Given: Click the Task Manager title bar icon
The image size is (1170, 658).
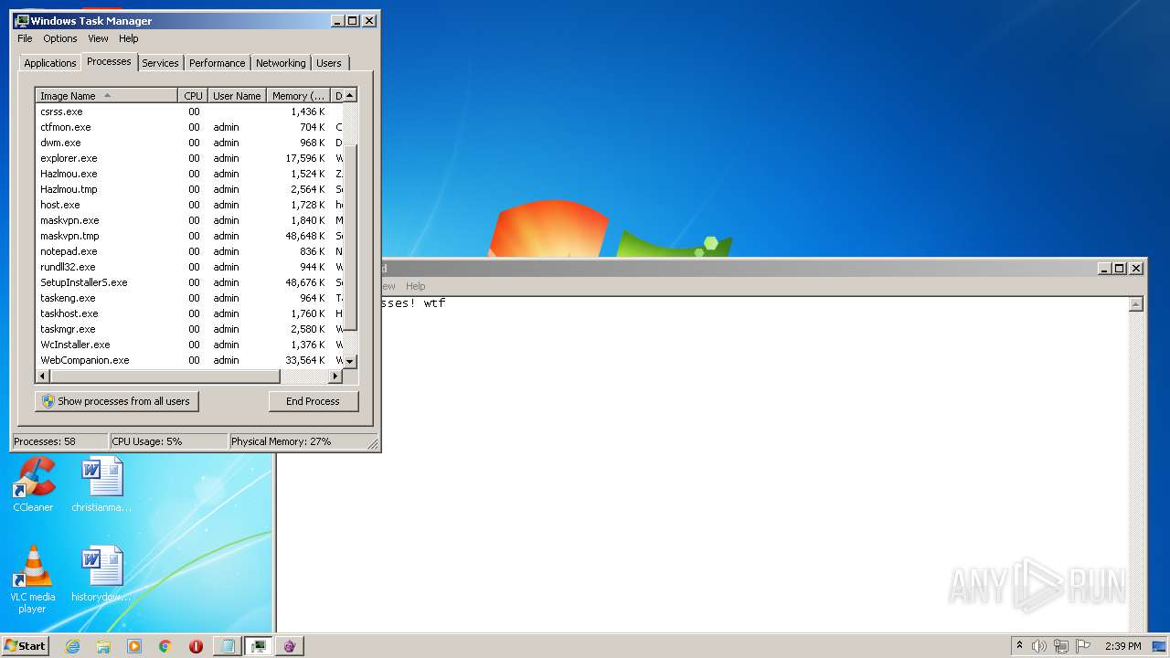Looking at the screenshot, I should 22,20.
